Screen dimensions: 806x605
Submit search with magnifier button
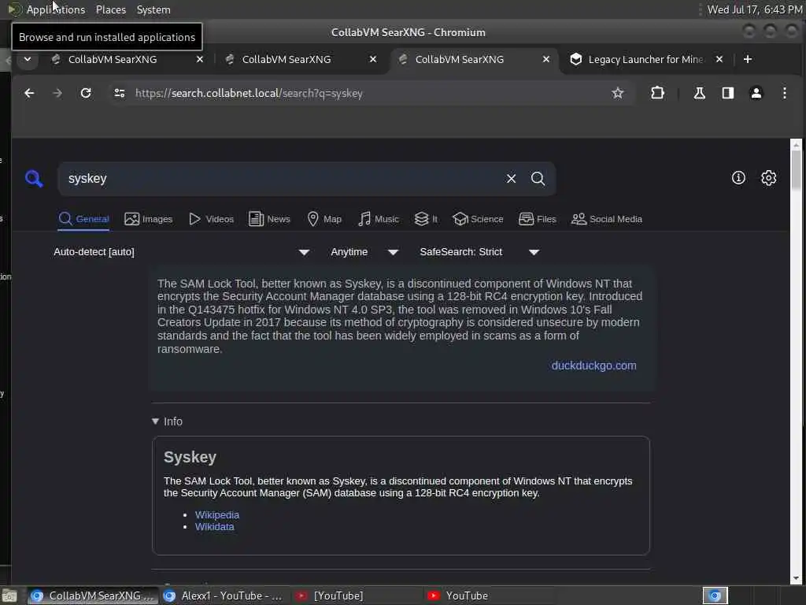coord(538,179)
